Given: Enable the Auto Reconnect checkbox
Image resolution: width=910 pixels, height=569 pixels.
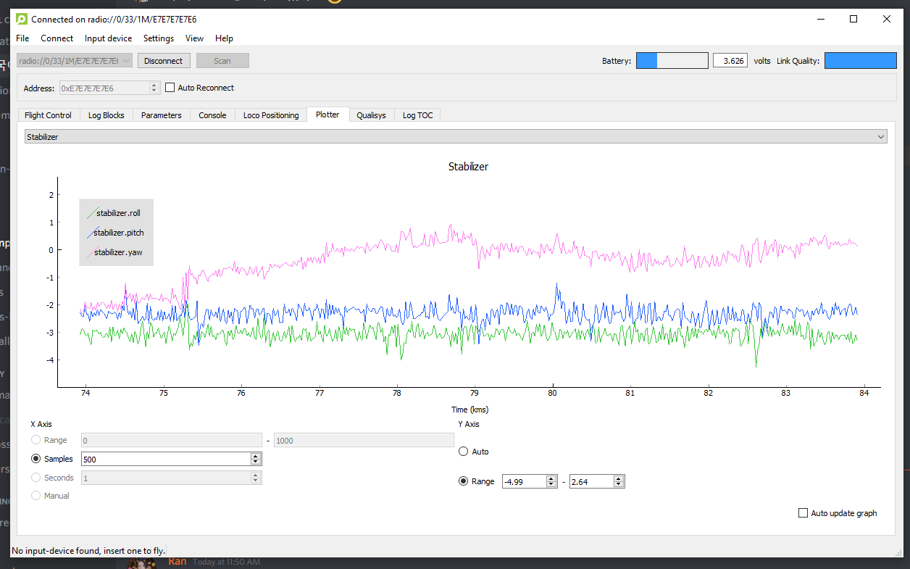Looking at the screenshot, I should [x=170, y=88].
